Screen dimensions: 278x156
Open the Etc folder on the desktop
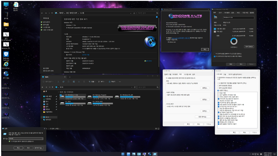click(6, 26)
